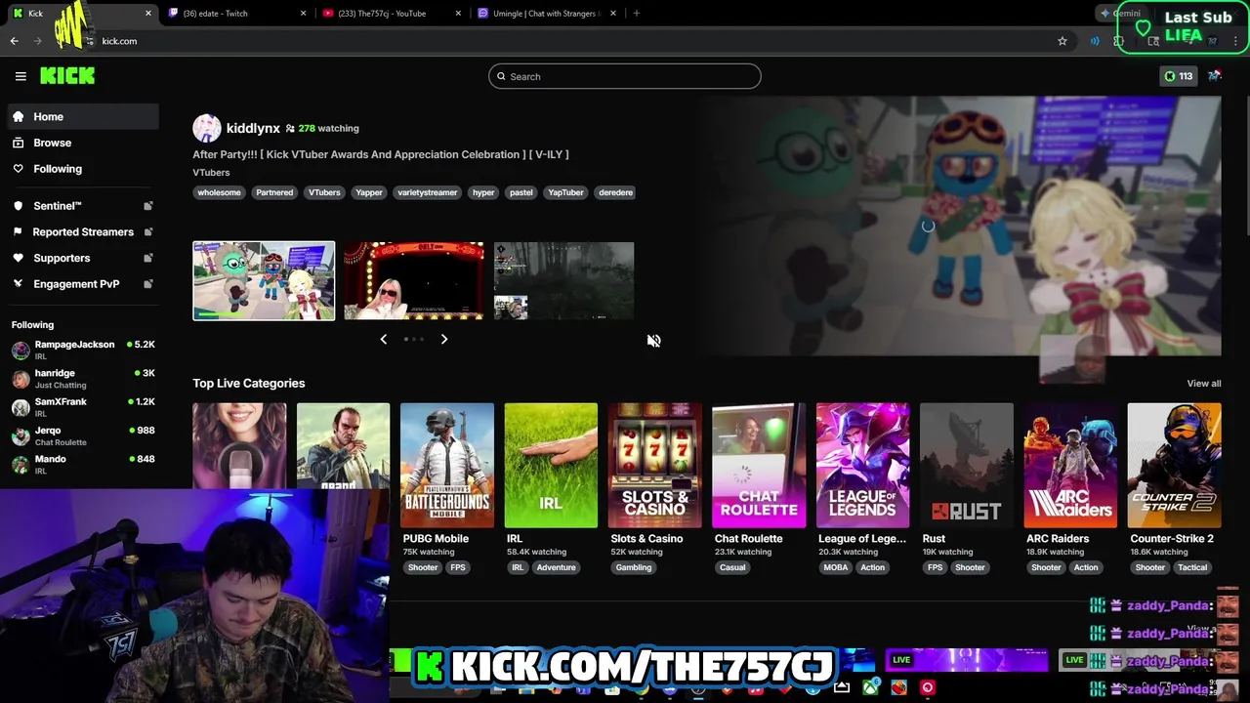Viewport: 1250px width, 703px height.
Task: Click the Sentinel™ external-link icon
Action: pos(148,206)
